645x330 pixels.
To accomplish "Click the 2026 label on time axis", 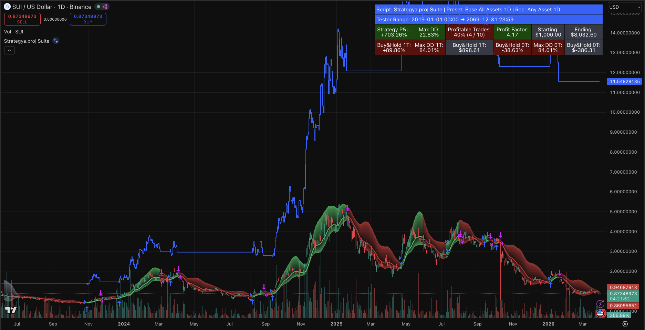I will pos(549,324).
